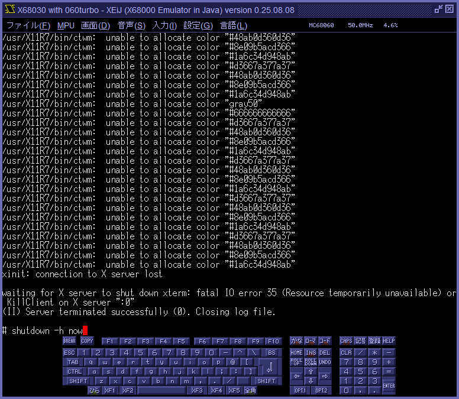Click the DEL key
The image size is (459, 399).
tap(325, 353)
